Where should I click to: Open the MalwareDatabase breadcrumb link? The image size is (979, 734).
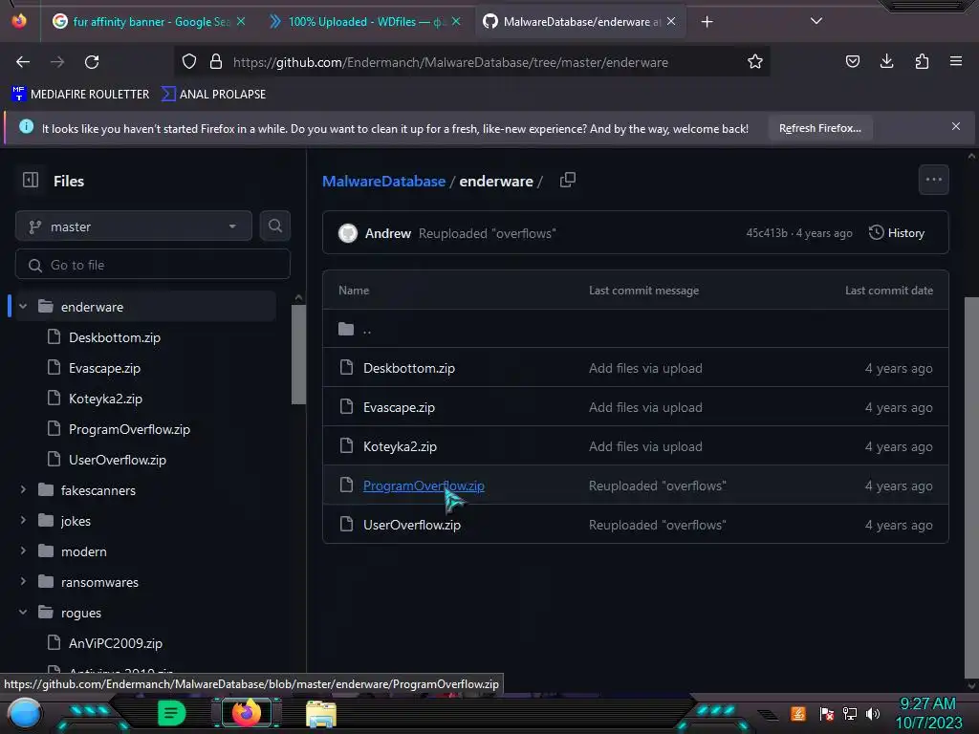pos(384,181)
